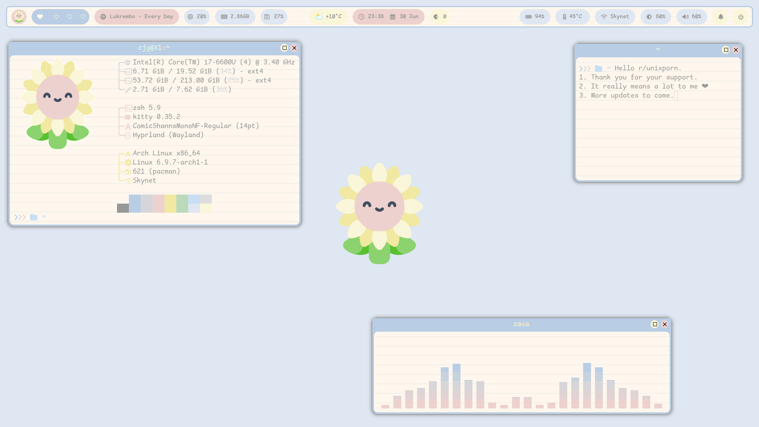This screenshot has width=759, height=427.
Task: Click the battery 94% indicator
Action: [534, 17]
